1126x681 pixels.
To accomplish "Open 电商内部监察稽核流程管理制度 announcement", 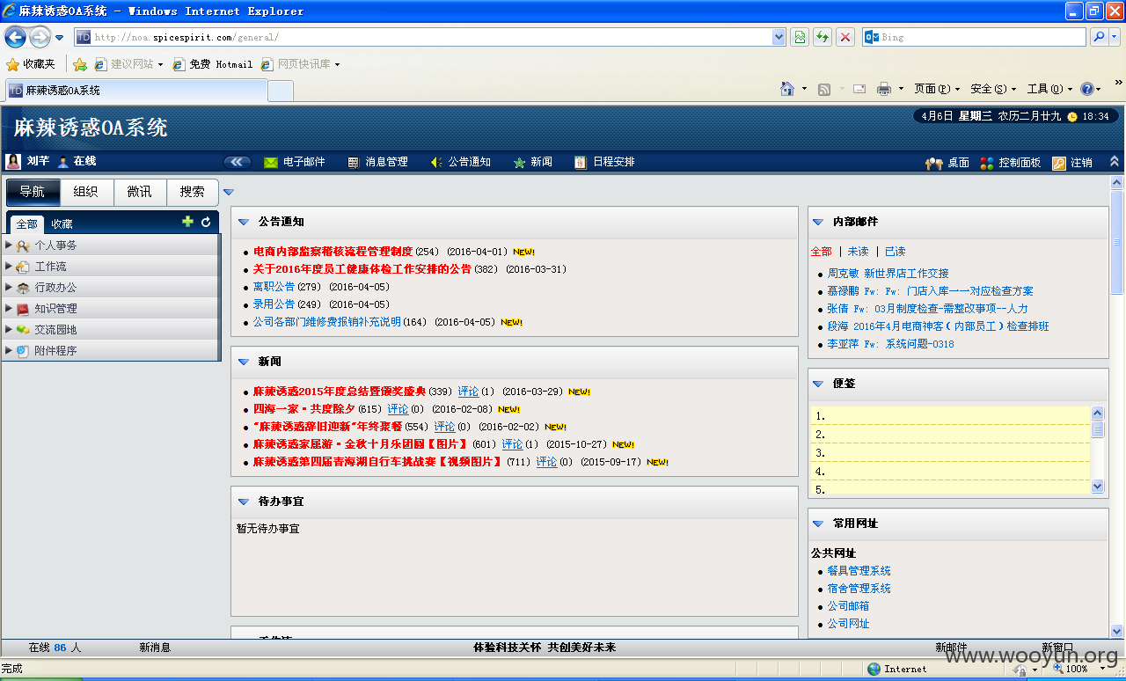I will 333,252.
